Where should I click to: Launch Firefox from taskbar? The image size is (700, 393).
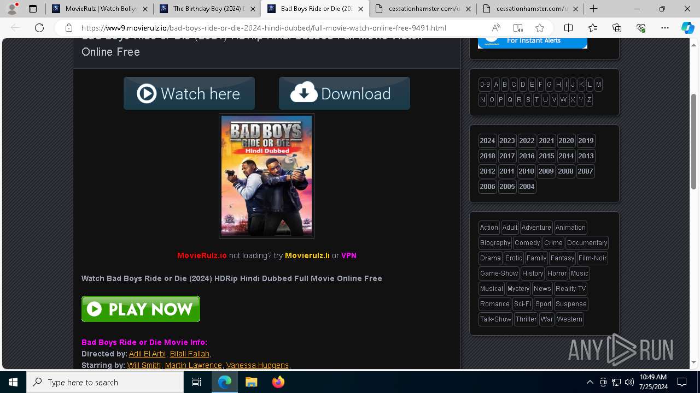click(278, 382)
